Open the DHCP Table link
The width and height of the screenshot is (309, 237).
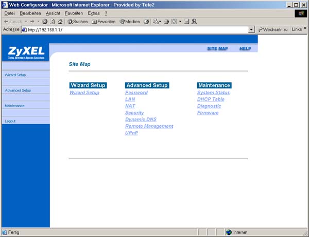pos(211,99)
